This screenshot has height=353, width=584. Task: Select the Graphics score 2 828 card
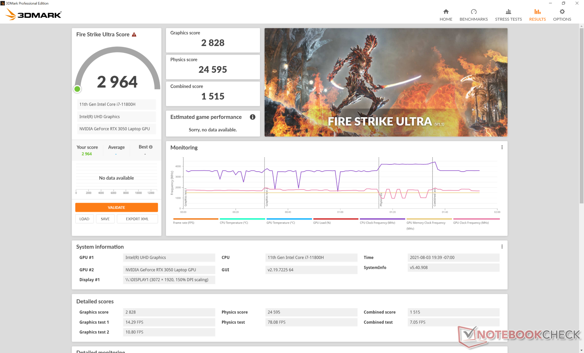pos(213,40)
